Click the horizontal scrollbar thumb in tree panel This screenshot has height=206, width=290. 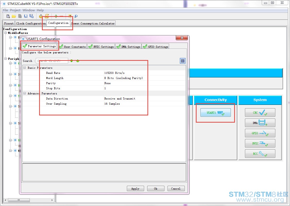coord(19,200)
